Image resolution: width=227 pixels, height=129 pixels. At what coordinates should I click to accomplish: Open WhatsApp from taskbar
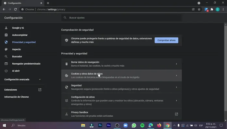pyautogui.click(x=134, y=125)
